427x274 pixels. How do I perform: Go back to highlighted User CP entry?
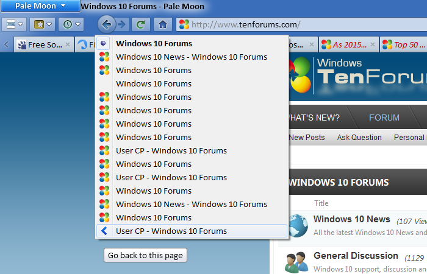click(192, 231)
